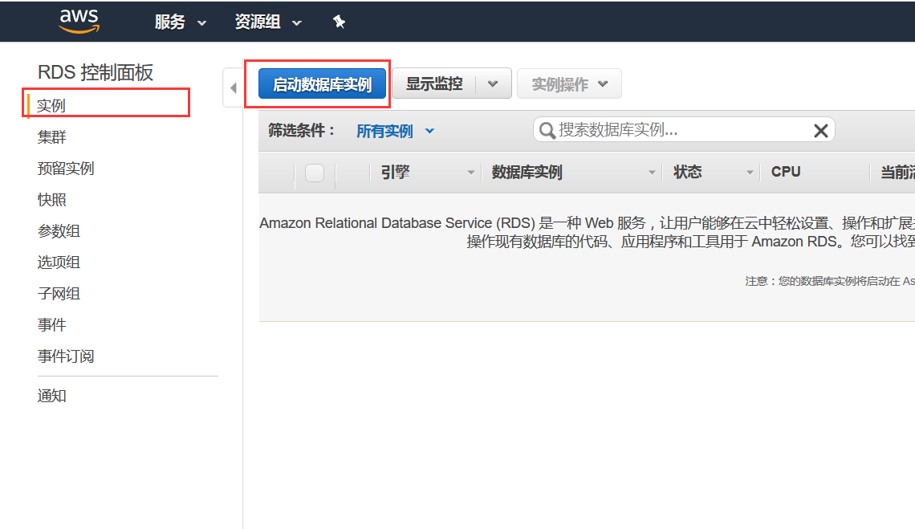Viewport: 915px width, 529px height.
Task: Sort by the 状态 column
Action: coord(711,173)
